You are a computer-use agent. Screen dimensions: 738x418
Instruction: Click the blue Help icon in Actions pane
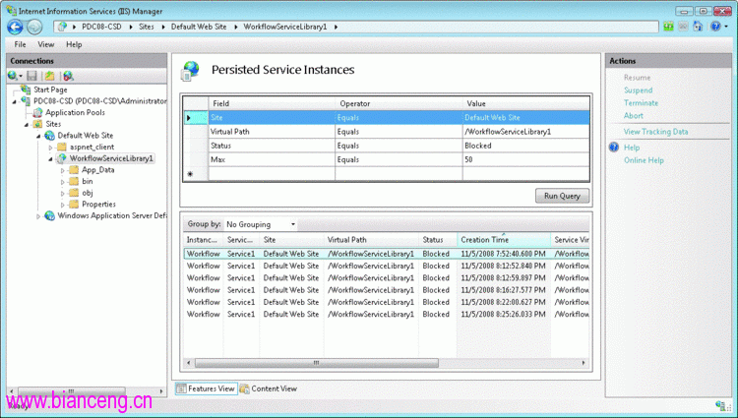tap(614, 148)
